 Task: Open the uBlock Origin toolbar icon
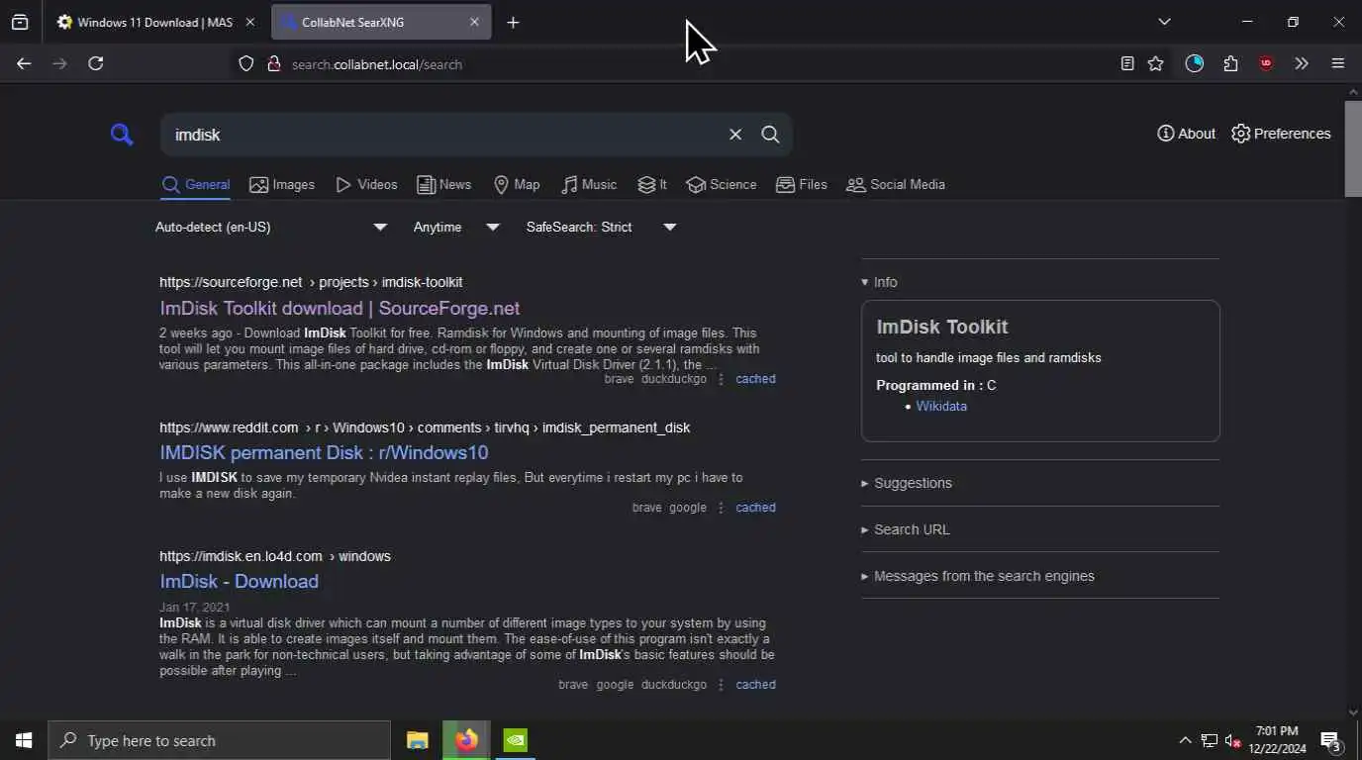click(1266, 63)
